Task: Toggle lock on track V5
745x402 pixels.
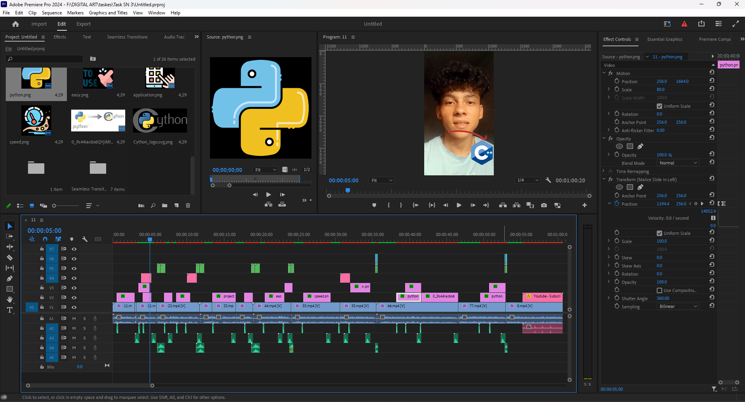Action: (x=42, y=268)
